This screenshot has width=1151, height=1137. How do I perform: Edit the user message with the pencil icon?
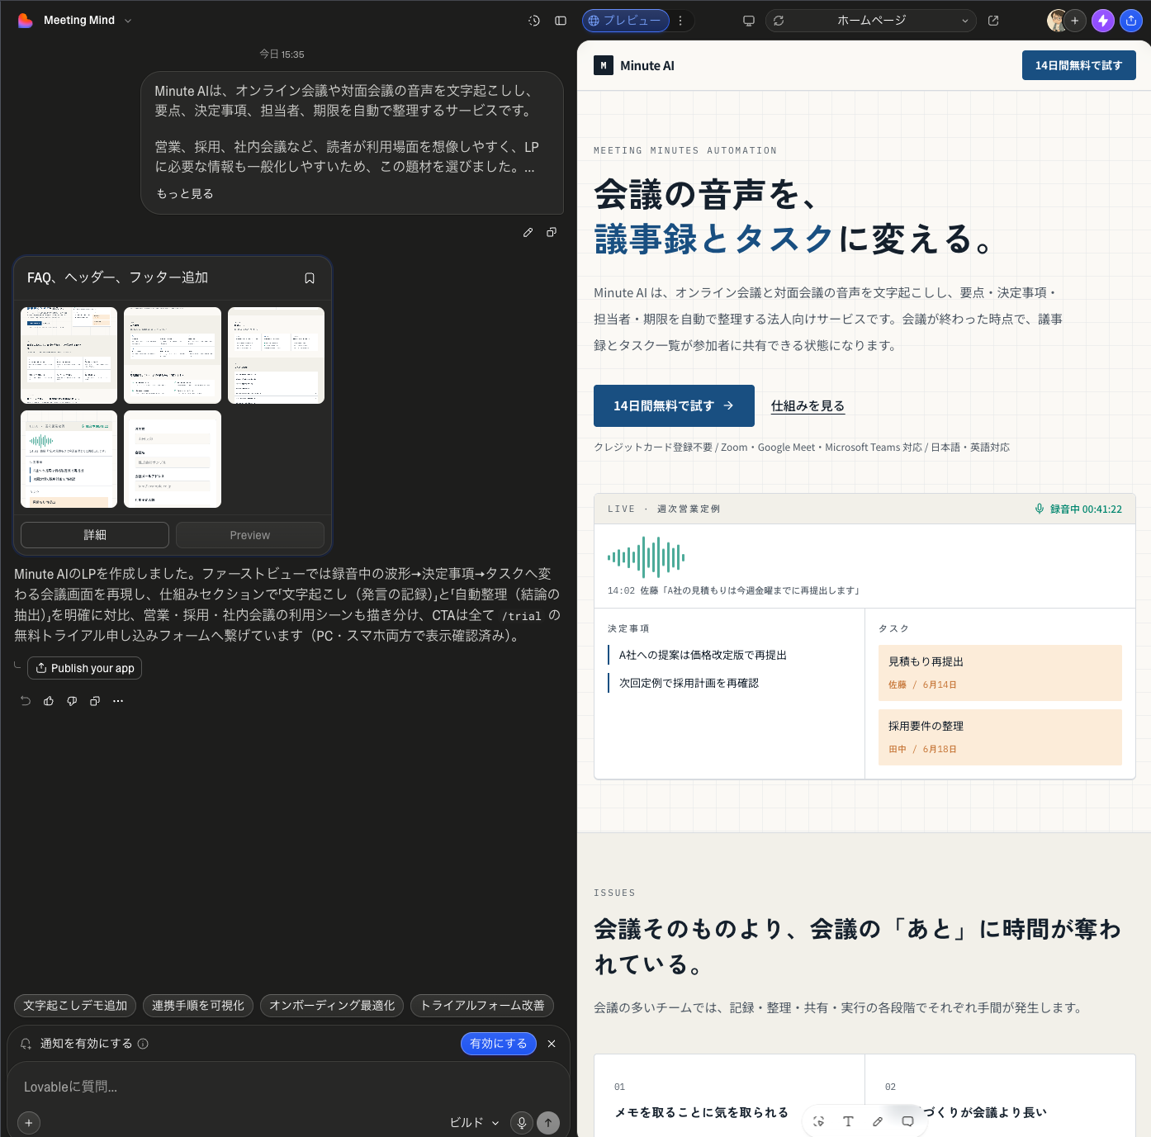[528, 233]
